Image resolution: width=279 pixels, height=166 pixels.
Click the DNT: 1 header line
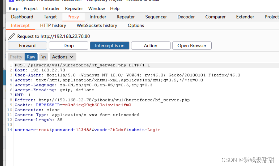click(x=22, y=95)
